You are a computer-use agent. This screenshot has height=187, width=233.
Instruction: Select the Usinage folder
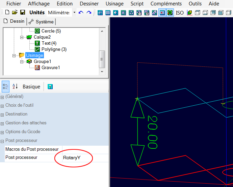pos(34,55)
